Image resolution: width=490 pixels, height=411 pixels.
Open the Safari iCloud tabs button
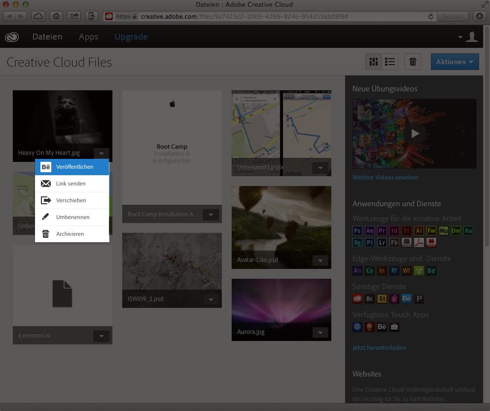pos(38,16)
